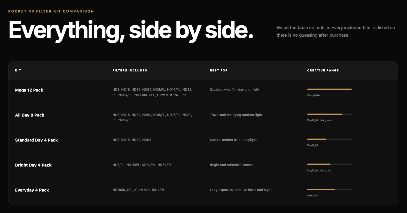The width and height of the screenshot is (407, 213).
Task: Click the Mega 12 Pack Complete range bar
Action: tap(329, 89)
